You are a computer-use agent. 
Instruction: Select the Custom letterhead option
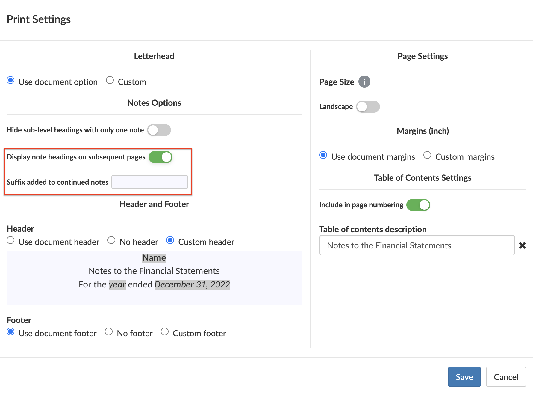pos(110,80)
